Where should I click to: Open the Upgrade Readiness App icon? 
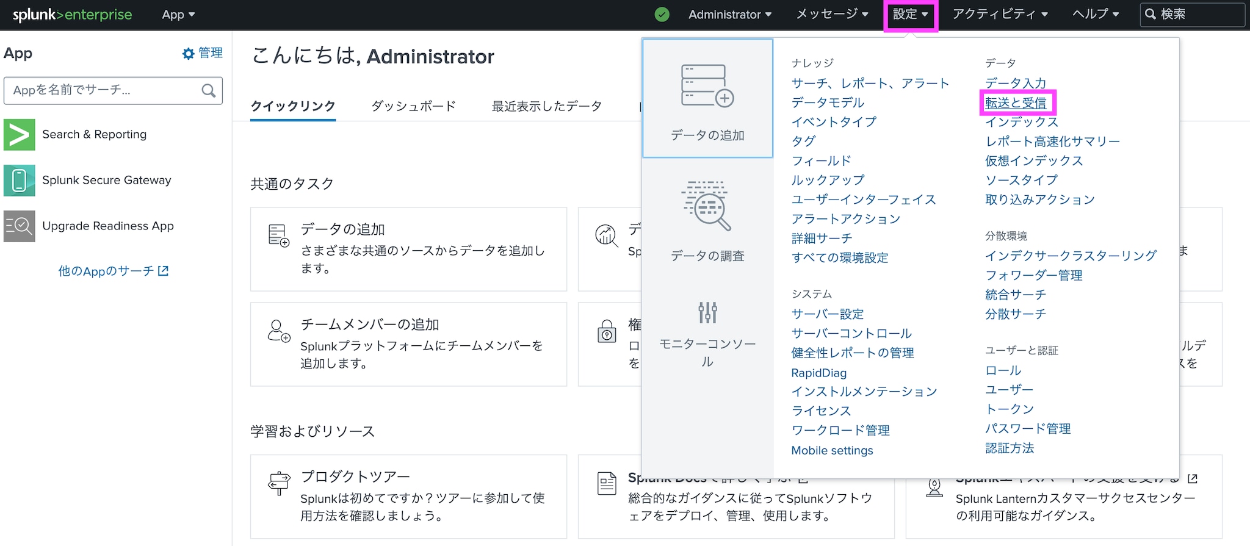coord(20,226)
